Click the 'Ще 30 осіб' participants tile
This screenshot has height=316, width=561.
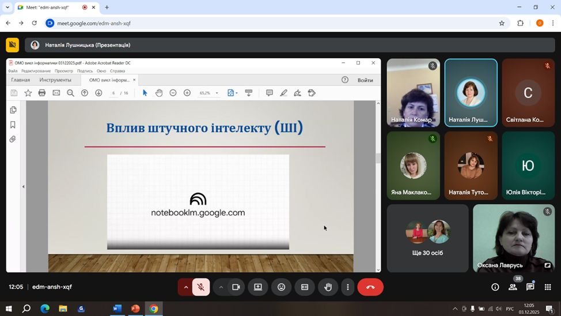(x=427, y=238)
